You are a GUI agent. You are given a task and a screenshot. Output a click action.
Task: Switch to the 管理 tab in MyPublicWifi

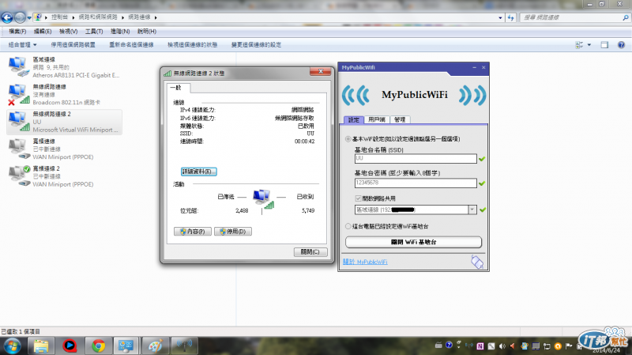[400, 120]
